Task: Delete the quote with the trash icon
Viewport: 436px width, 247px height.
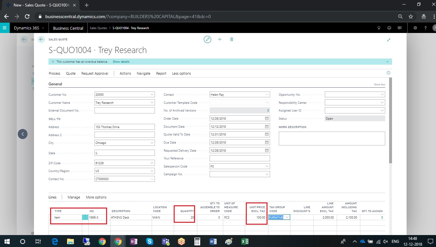Action: [x=232, y=39]
